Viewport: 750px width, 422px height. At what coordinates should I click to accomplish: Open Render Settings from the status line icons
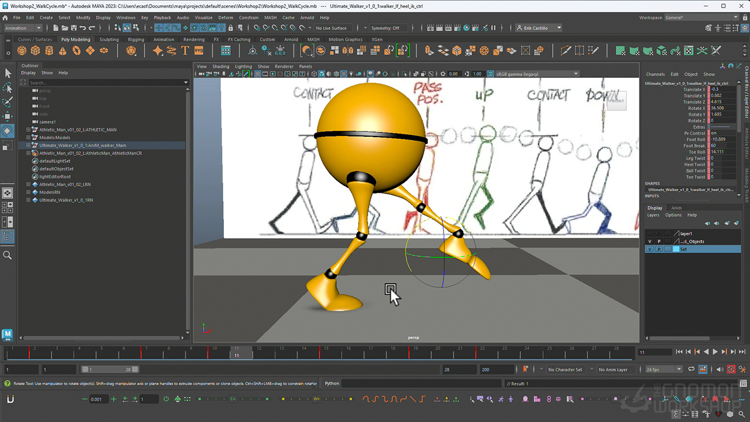(x=458, y=28)
